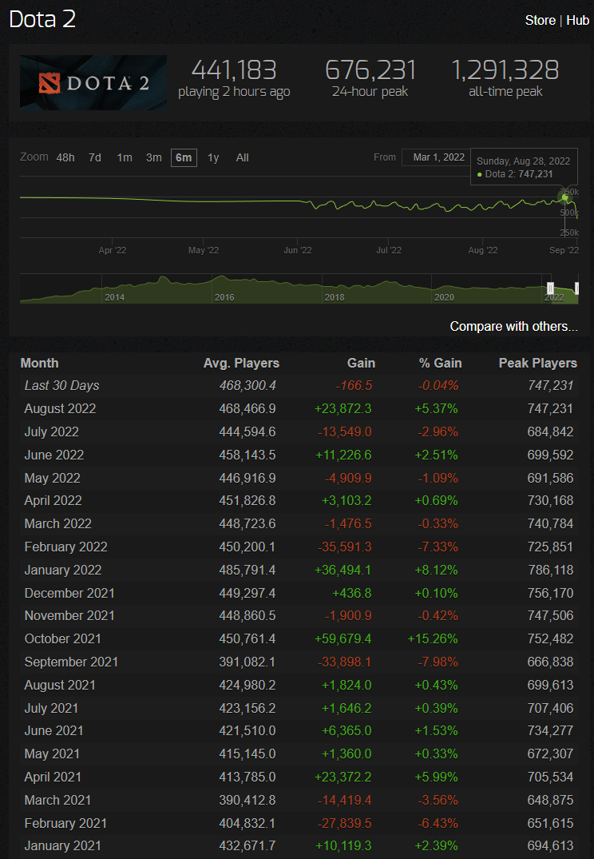Click the 1,291,328 all-time peak figure
Screen dimensions: 594x859
pyautogui.click(x=505, y=70)
